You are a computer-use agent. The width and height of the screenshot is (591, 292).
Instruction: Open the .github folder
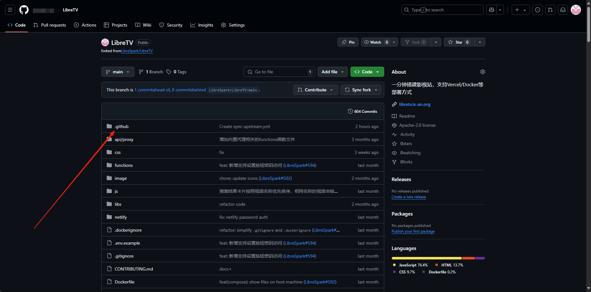coord(122,126)
